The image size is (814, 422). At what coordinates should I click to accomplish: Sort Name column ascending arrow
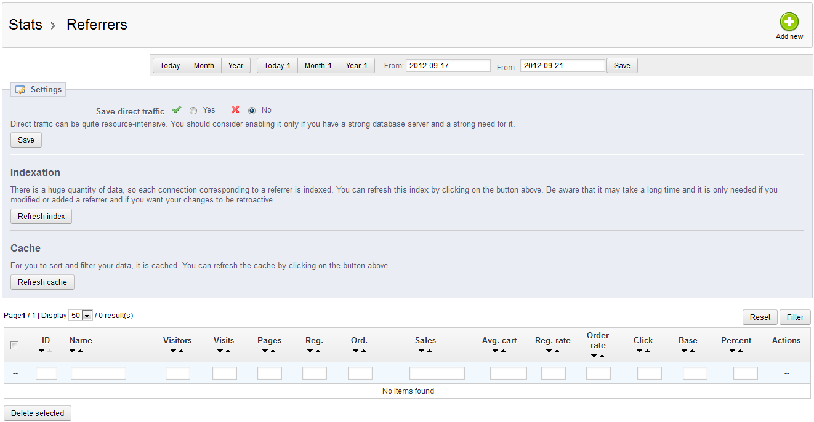coord(80,351)
